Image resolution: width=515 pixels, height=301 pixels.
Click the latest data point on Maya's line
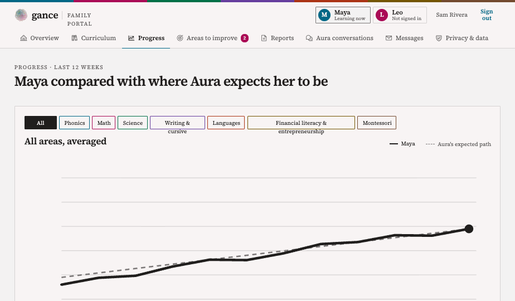pyautogui.click(x=469, y=229)
